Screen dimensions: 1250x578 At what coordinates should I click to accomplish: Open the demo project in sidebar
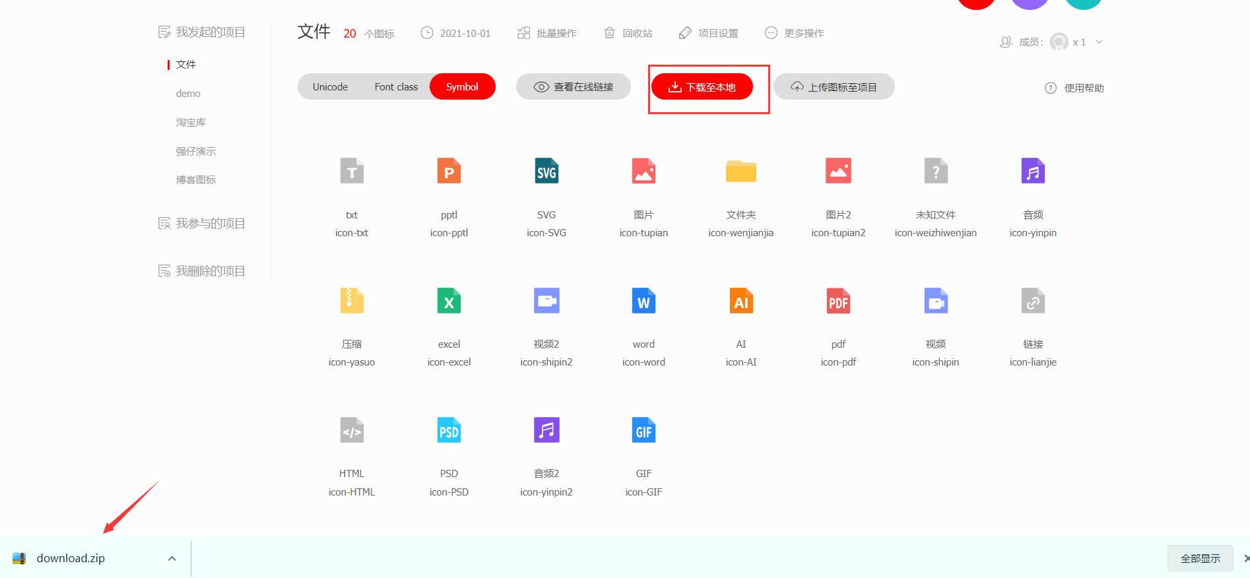pos(188,94)
